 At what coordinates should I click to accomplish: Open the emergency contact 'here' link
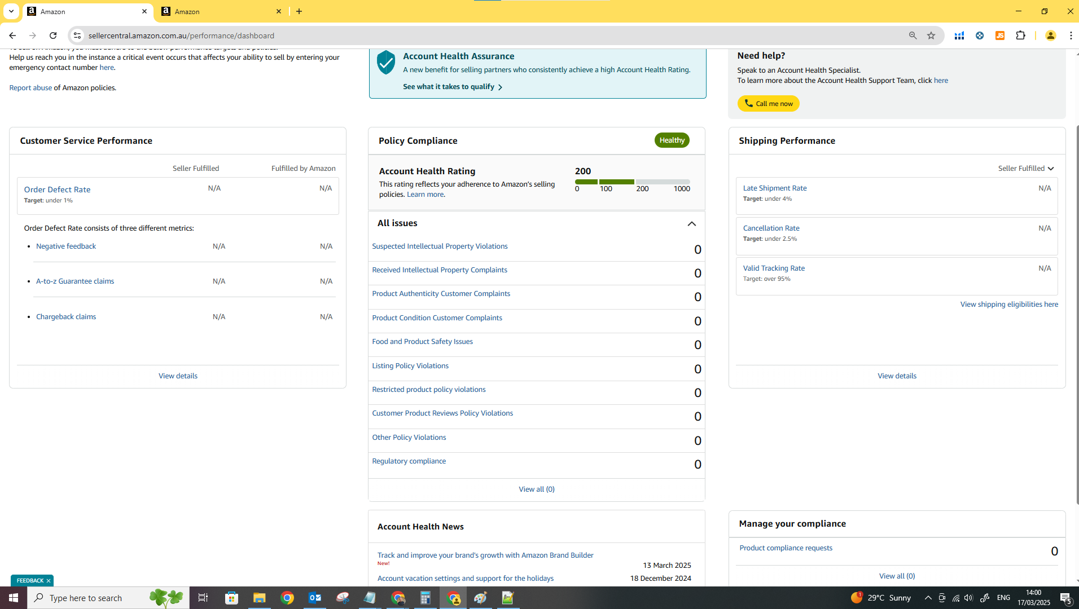pos(106,68)
